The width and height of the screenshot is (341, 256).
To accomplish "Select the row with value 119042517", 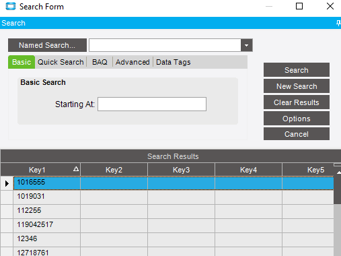I will (x=174, y=226).
